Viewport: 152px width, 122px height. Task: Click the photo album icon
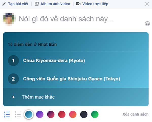tap(37, 4)
